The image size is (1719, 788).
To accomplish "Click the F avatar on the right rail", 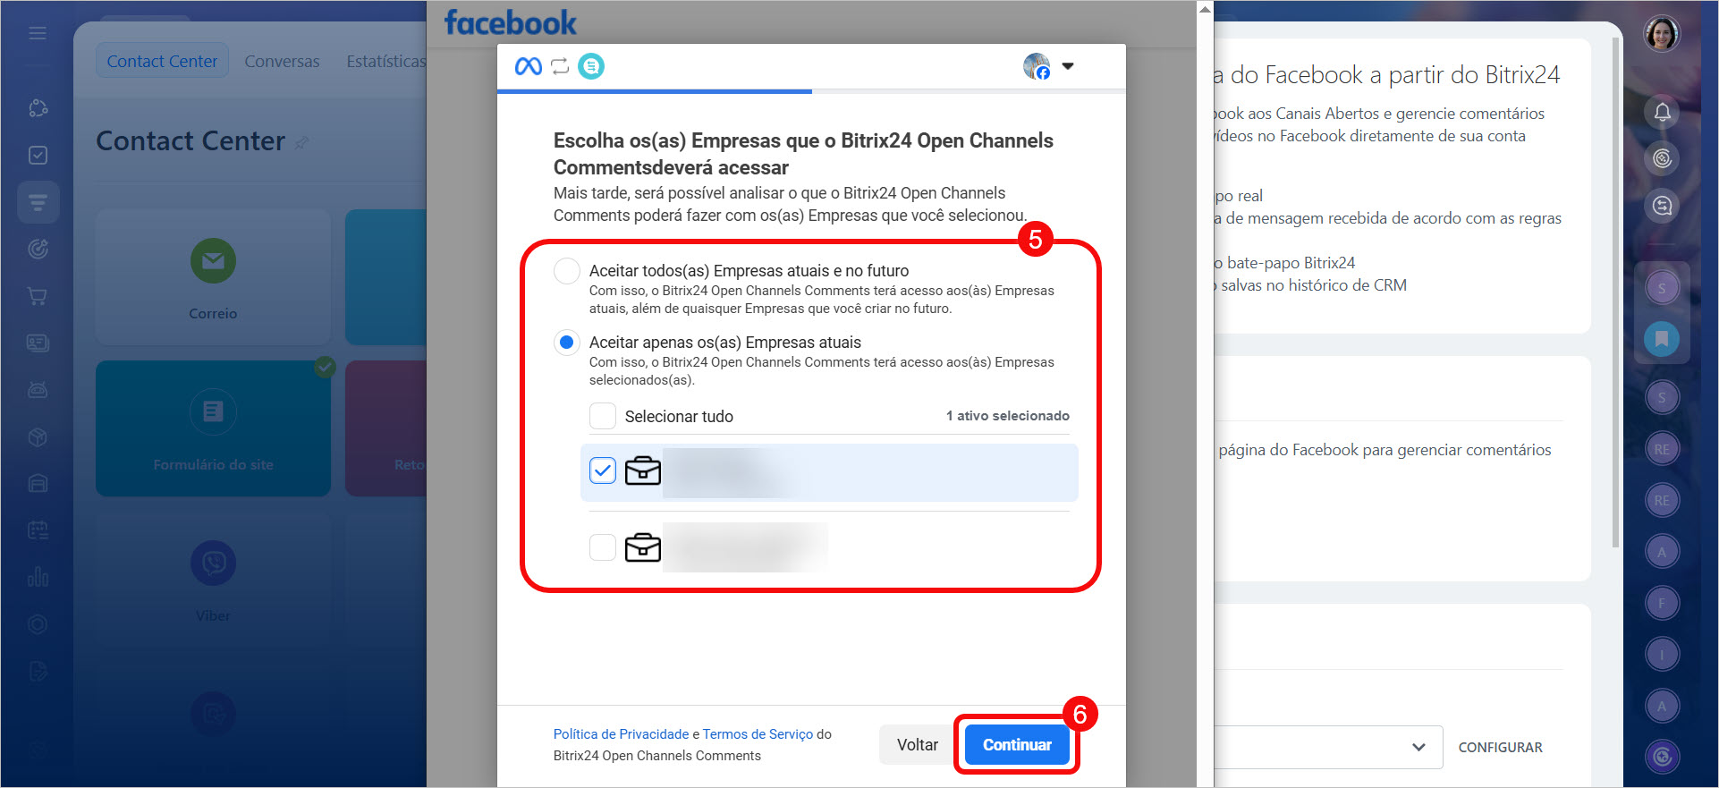I will [1662, 603].
